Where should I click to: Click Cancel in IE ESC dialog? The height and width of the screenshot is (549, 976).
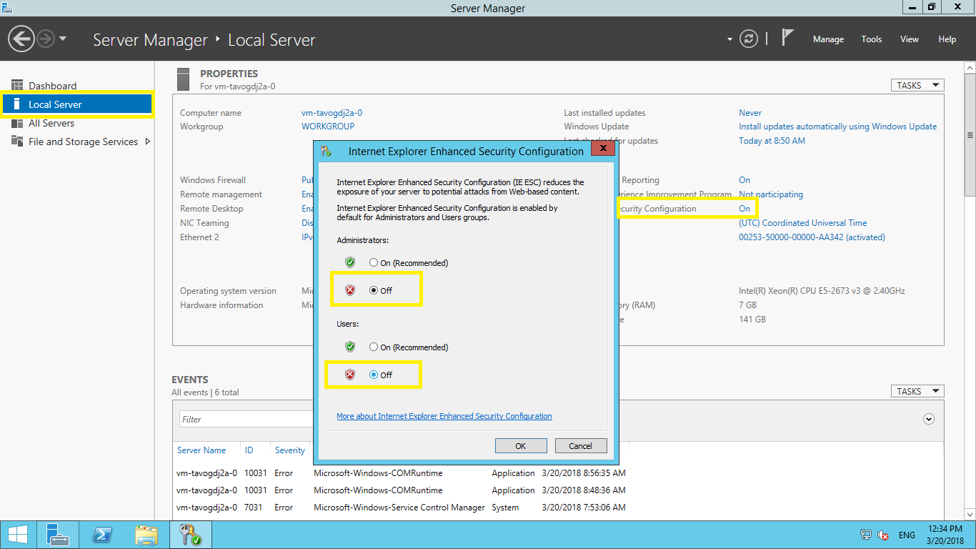(581, 445)
